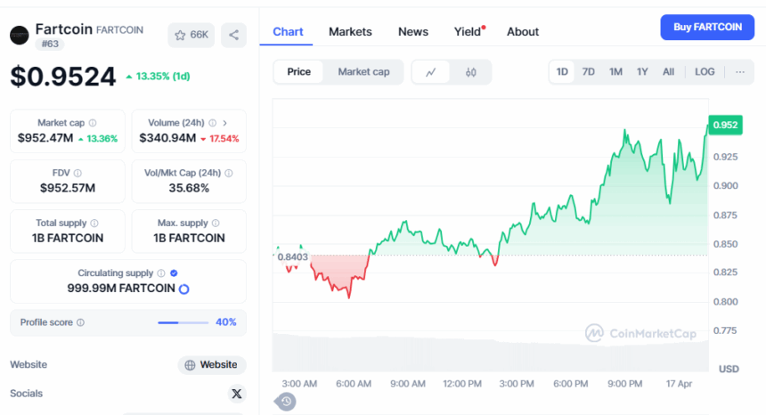Click the chart history clock icon
The width and height of the screenshot is (766, 415).
286,402
